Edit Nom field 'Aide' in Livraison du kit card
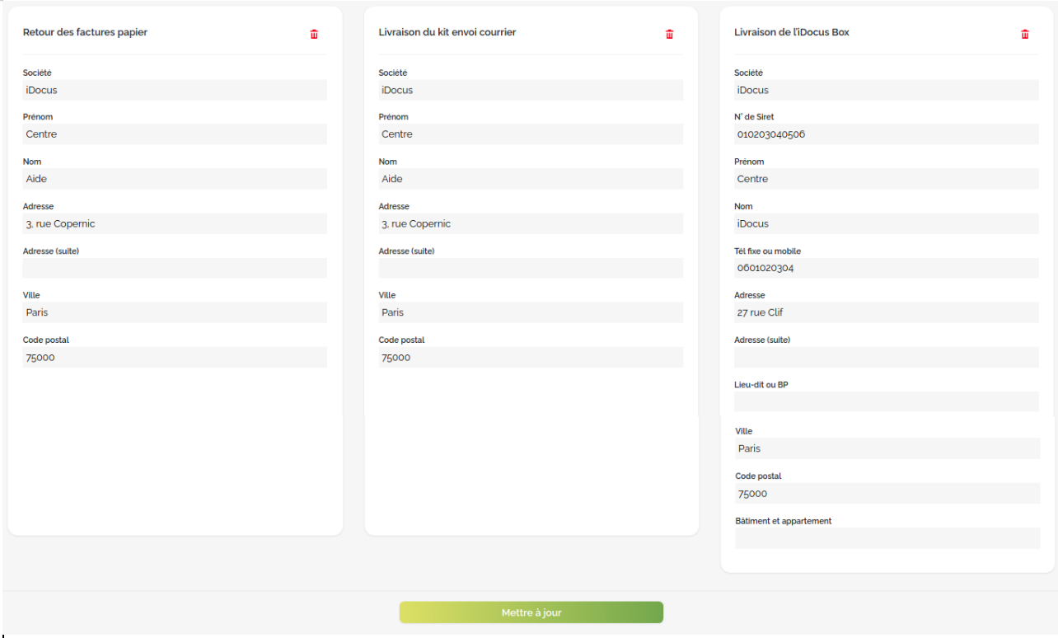Image resolution: width=1058 pixels, height=638 pixels. point(531,179)
